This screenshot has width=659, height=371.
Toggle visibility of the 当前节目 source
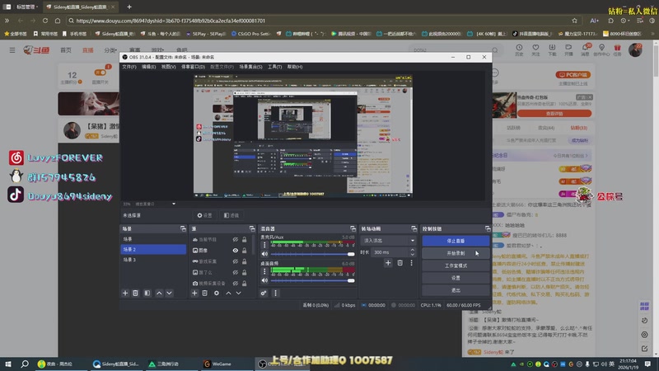coord(236,239)
